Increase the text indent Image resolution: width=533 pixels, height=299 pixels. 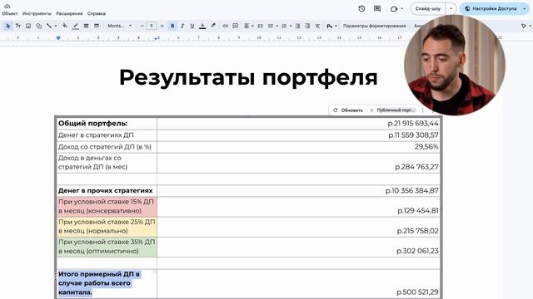(307, 26)
